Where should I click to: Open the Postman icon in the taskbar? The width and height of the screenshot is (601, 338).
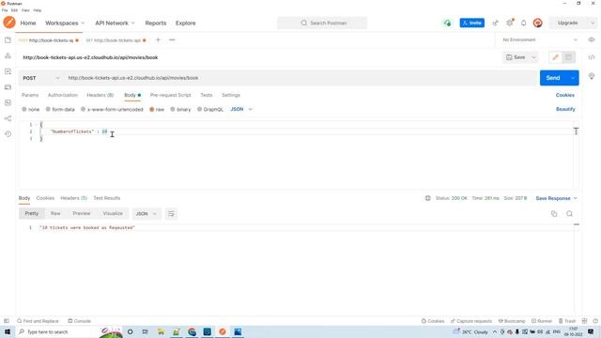tap(223, 331)
